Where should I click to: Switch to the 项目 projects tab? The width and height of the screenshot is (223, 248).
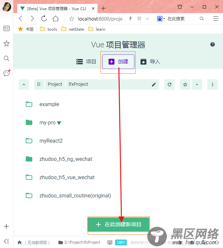86,62
